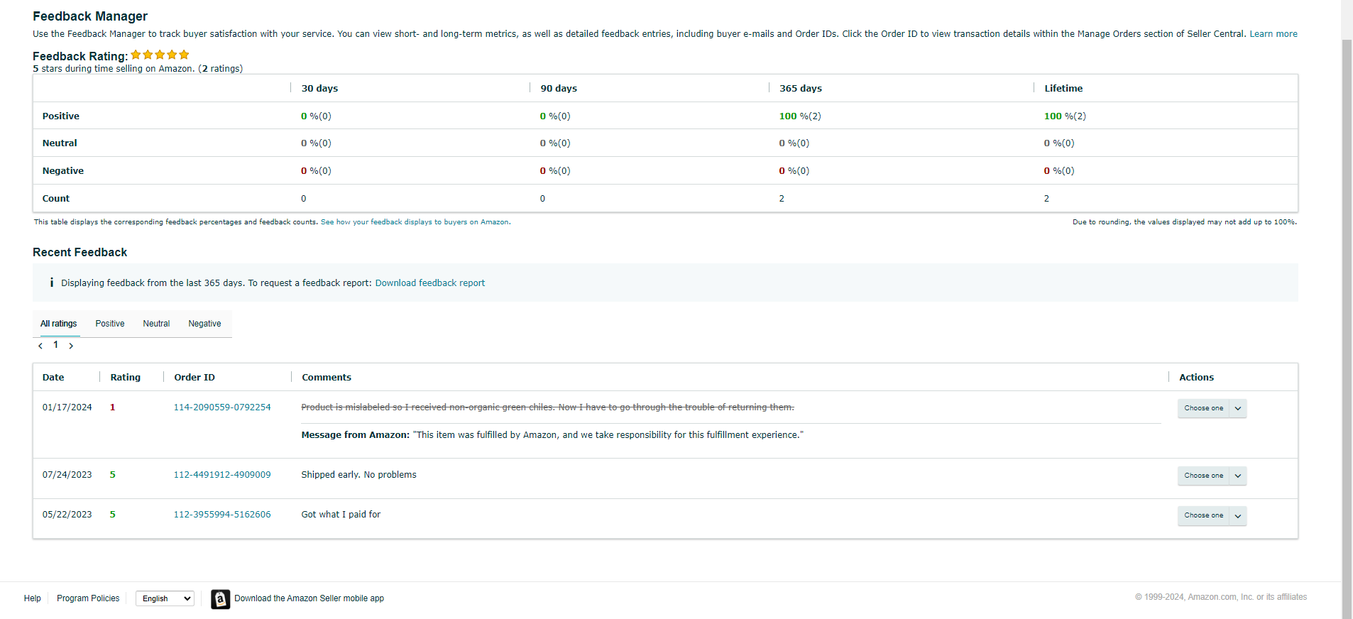1353x619 pixels.
Task: Switch to the Positive tab
Action: coord(110,324)
